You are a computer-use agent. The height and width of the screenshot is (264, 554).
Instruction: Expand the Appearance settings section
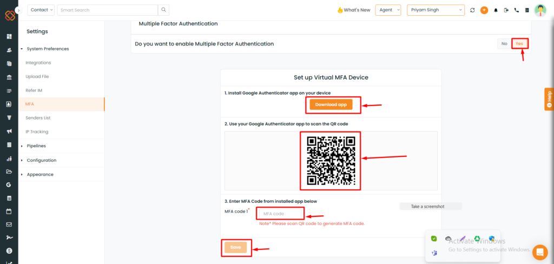pyautogui.click(x=40, y=174)
